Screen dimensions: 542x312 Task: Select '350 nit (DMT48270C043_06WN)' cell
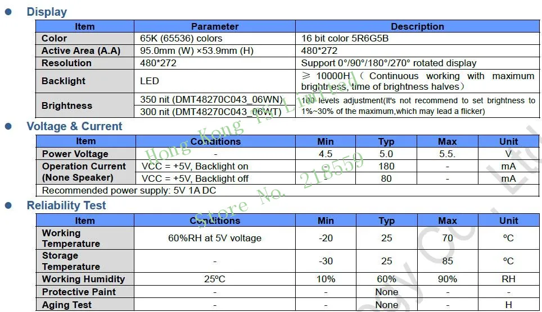click(211, 99)
